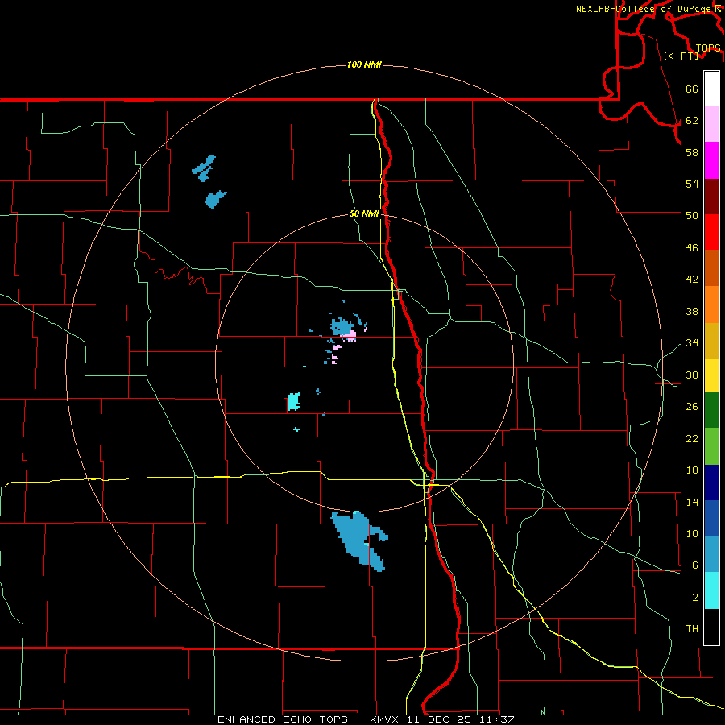Click the magenta legend swatch

[x=711, y=160]
